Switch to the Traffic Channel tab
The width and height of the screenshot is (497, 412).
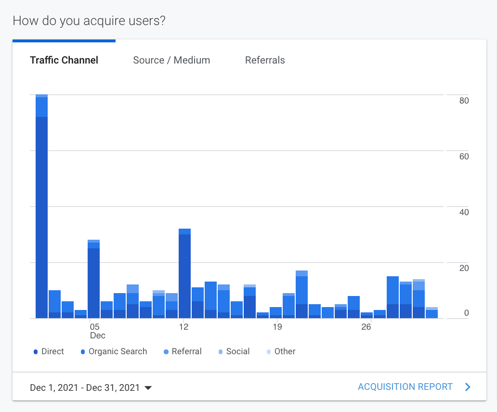[x=64, y=60]
